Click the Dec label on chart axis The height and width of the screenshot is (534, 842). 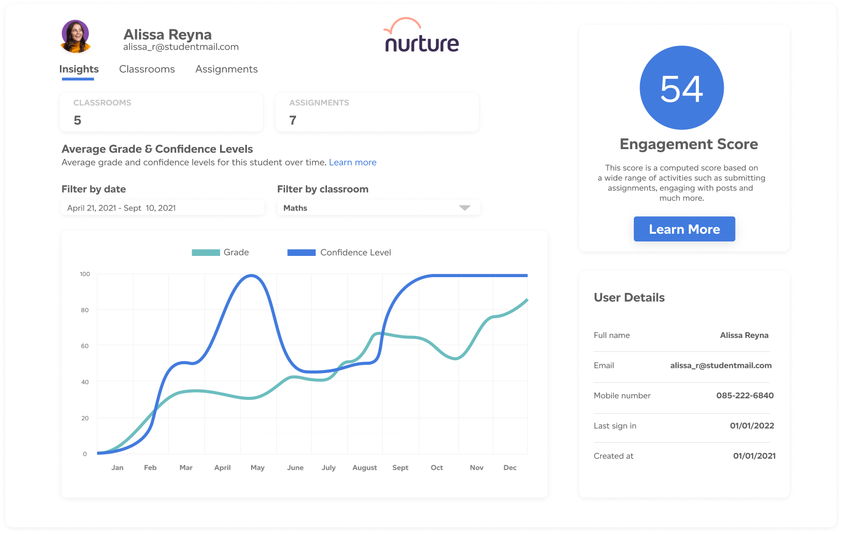coord(510,467)
